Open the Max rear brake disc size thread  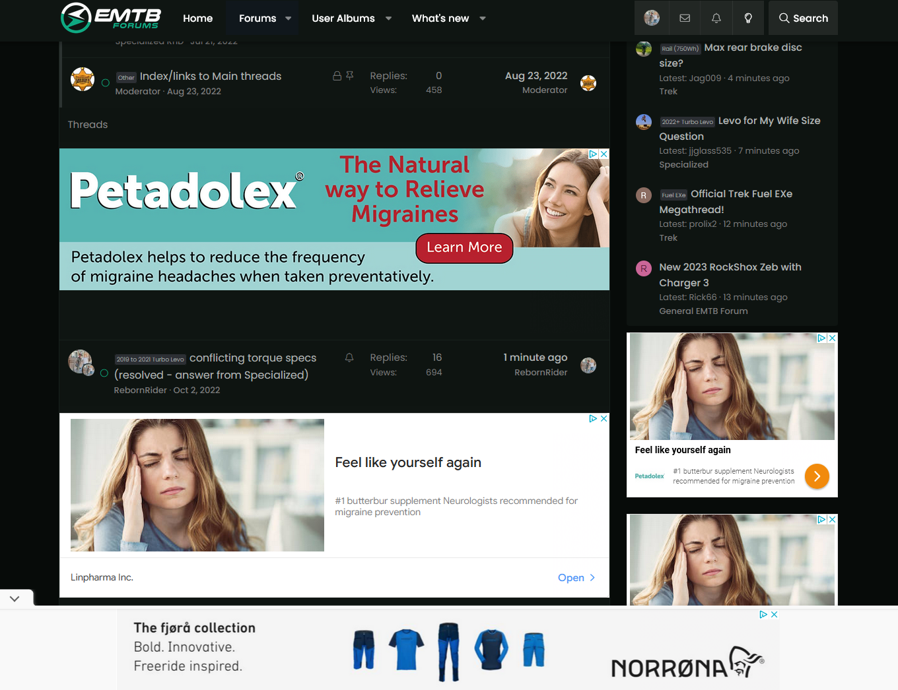pyautogui.click(x=731, y=55)
